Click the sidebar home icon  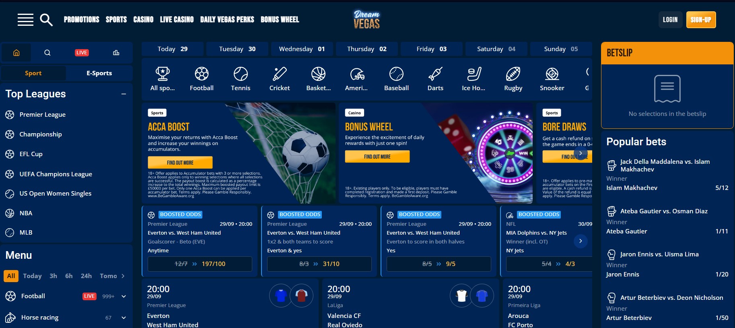coord(16,53)
